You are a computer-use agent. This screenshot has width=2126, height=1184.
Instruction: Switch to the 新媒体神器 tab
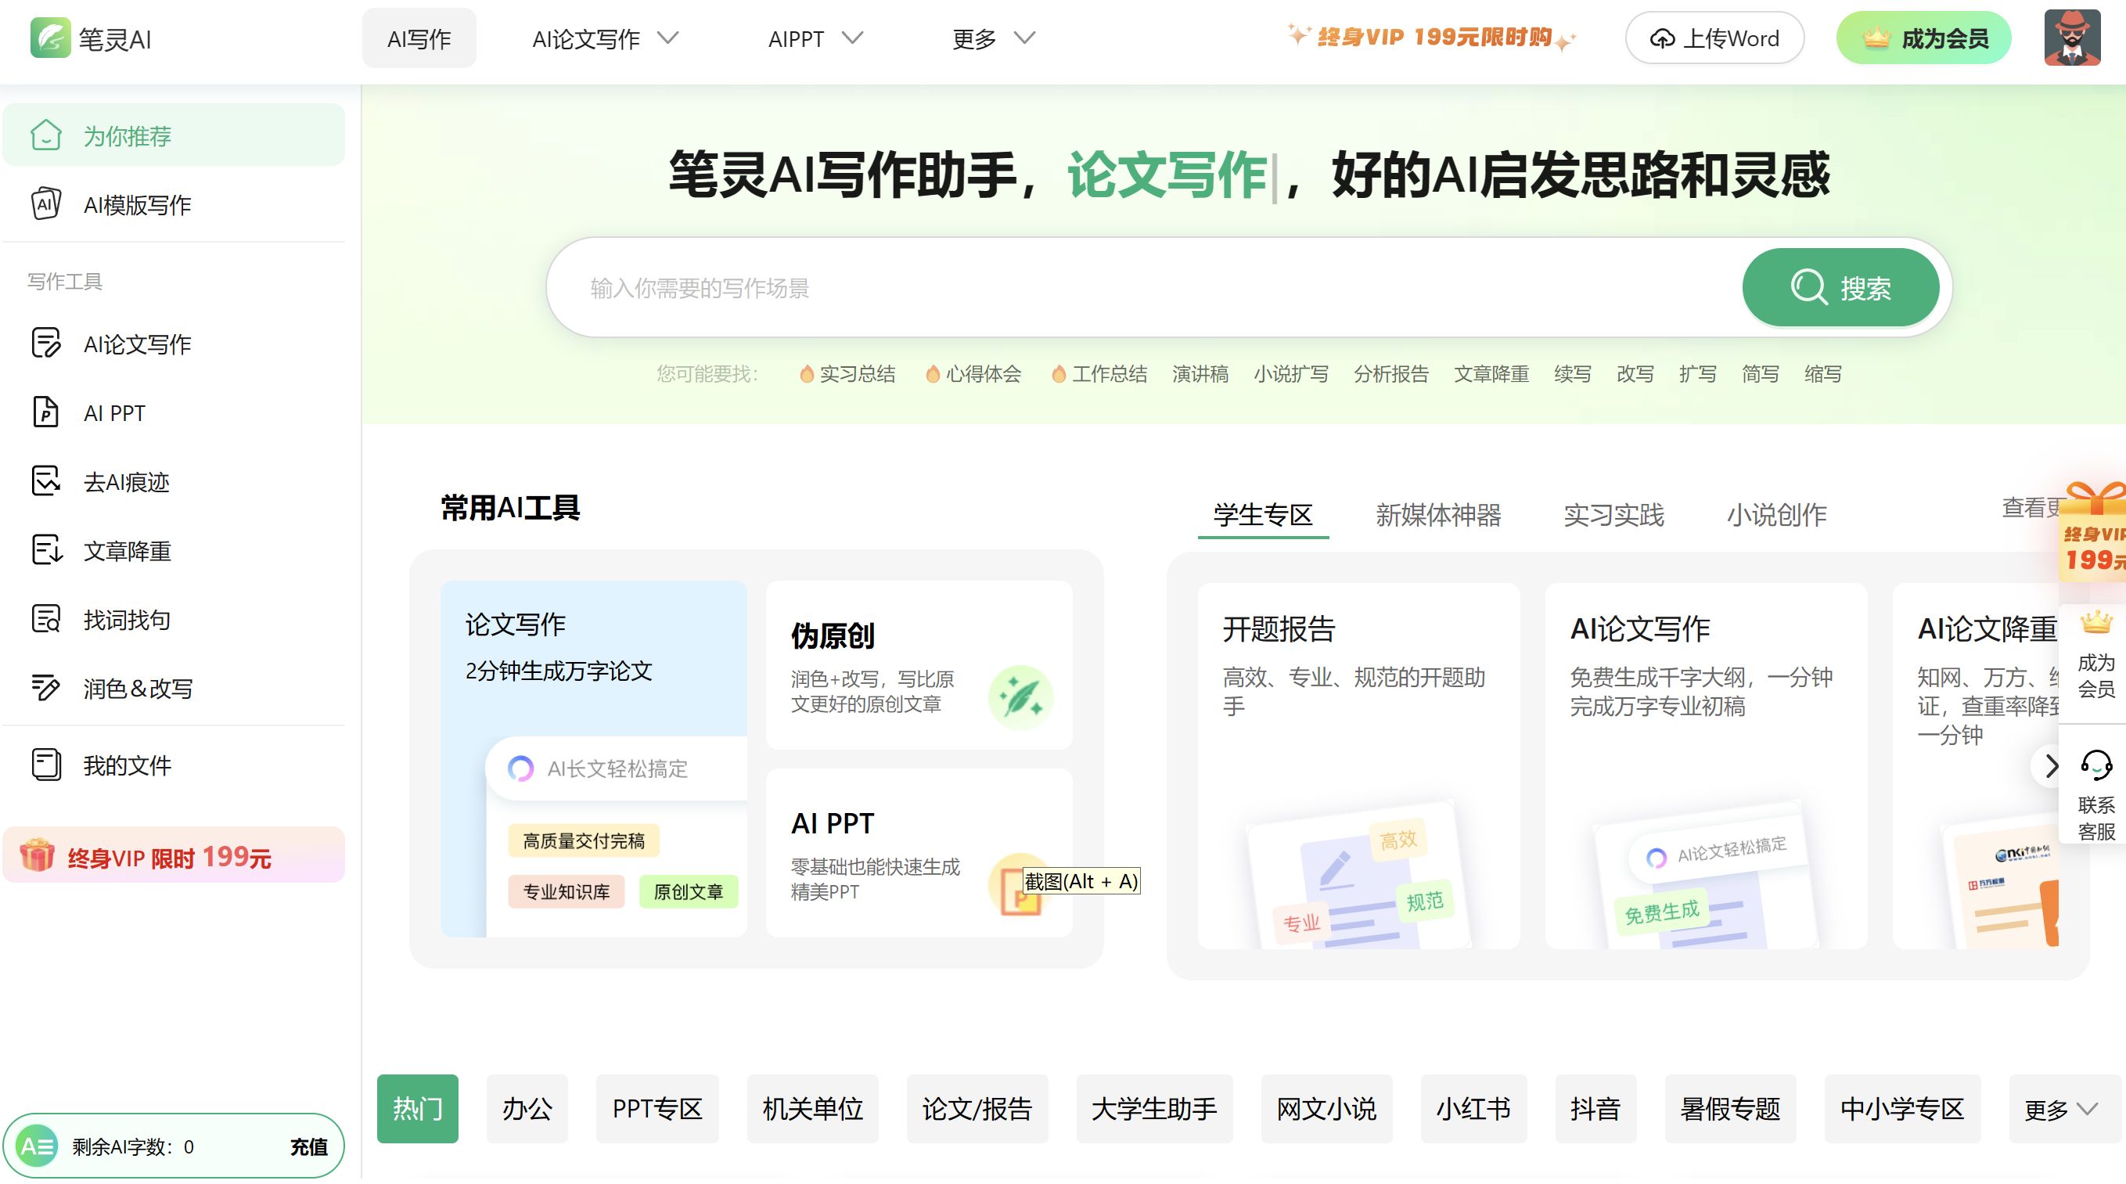click(1437, 514)
